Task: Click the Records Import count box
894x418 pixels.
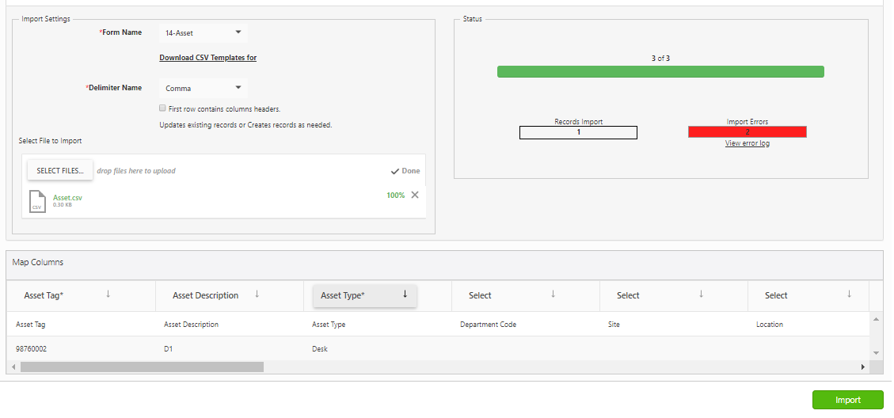Action: [578, 132]
